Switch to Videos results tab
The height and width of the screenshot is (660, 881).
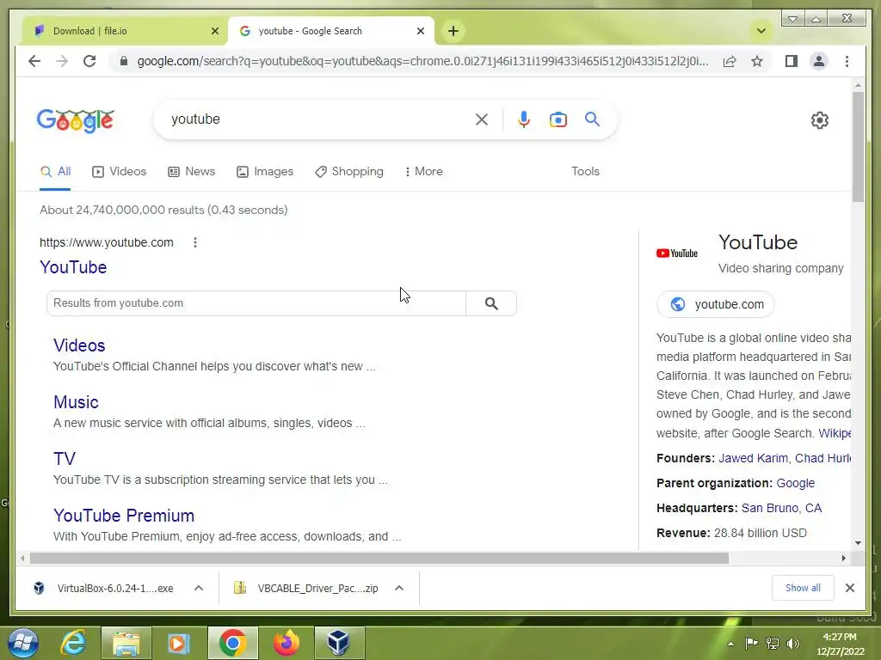[119, 171]
